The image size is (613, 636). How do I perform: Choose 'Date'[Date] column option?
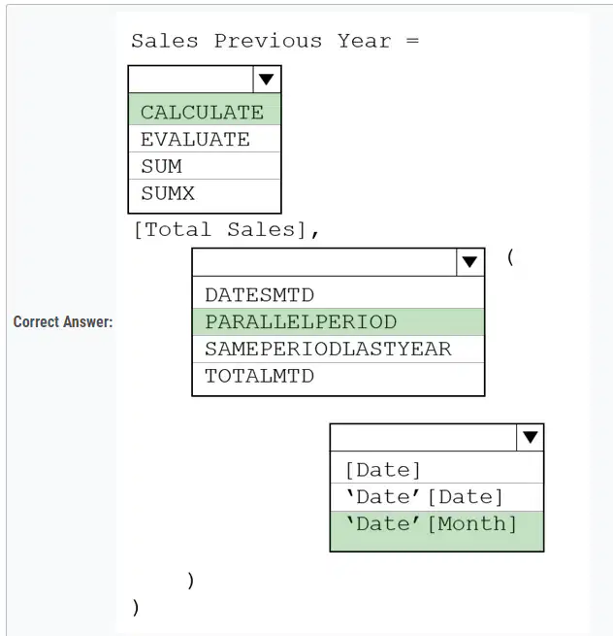(x=436, y=497)
